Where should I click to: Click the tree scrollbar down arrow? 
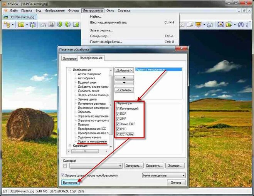111,147
